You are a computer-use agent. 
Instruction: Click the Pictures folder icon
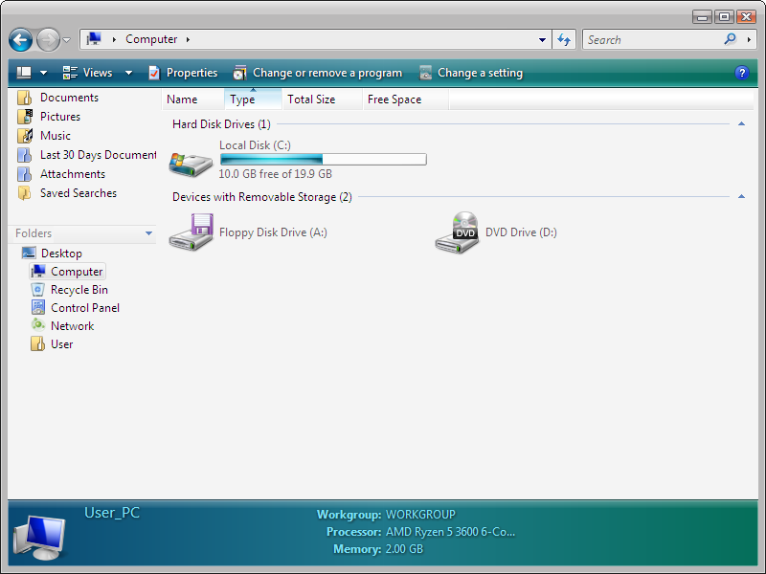pyautogui.click(x=25, y=117)
